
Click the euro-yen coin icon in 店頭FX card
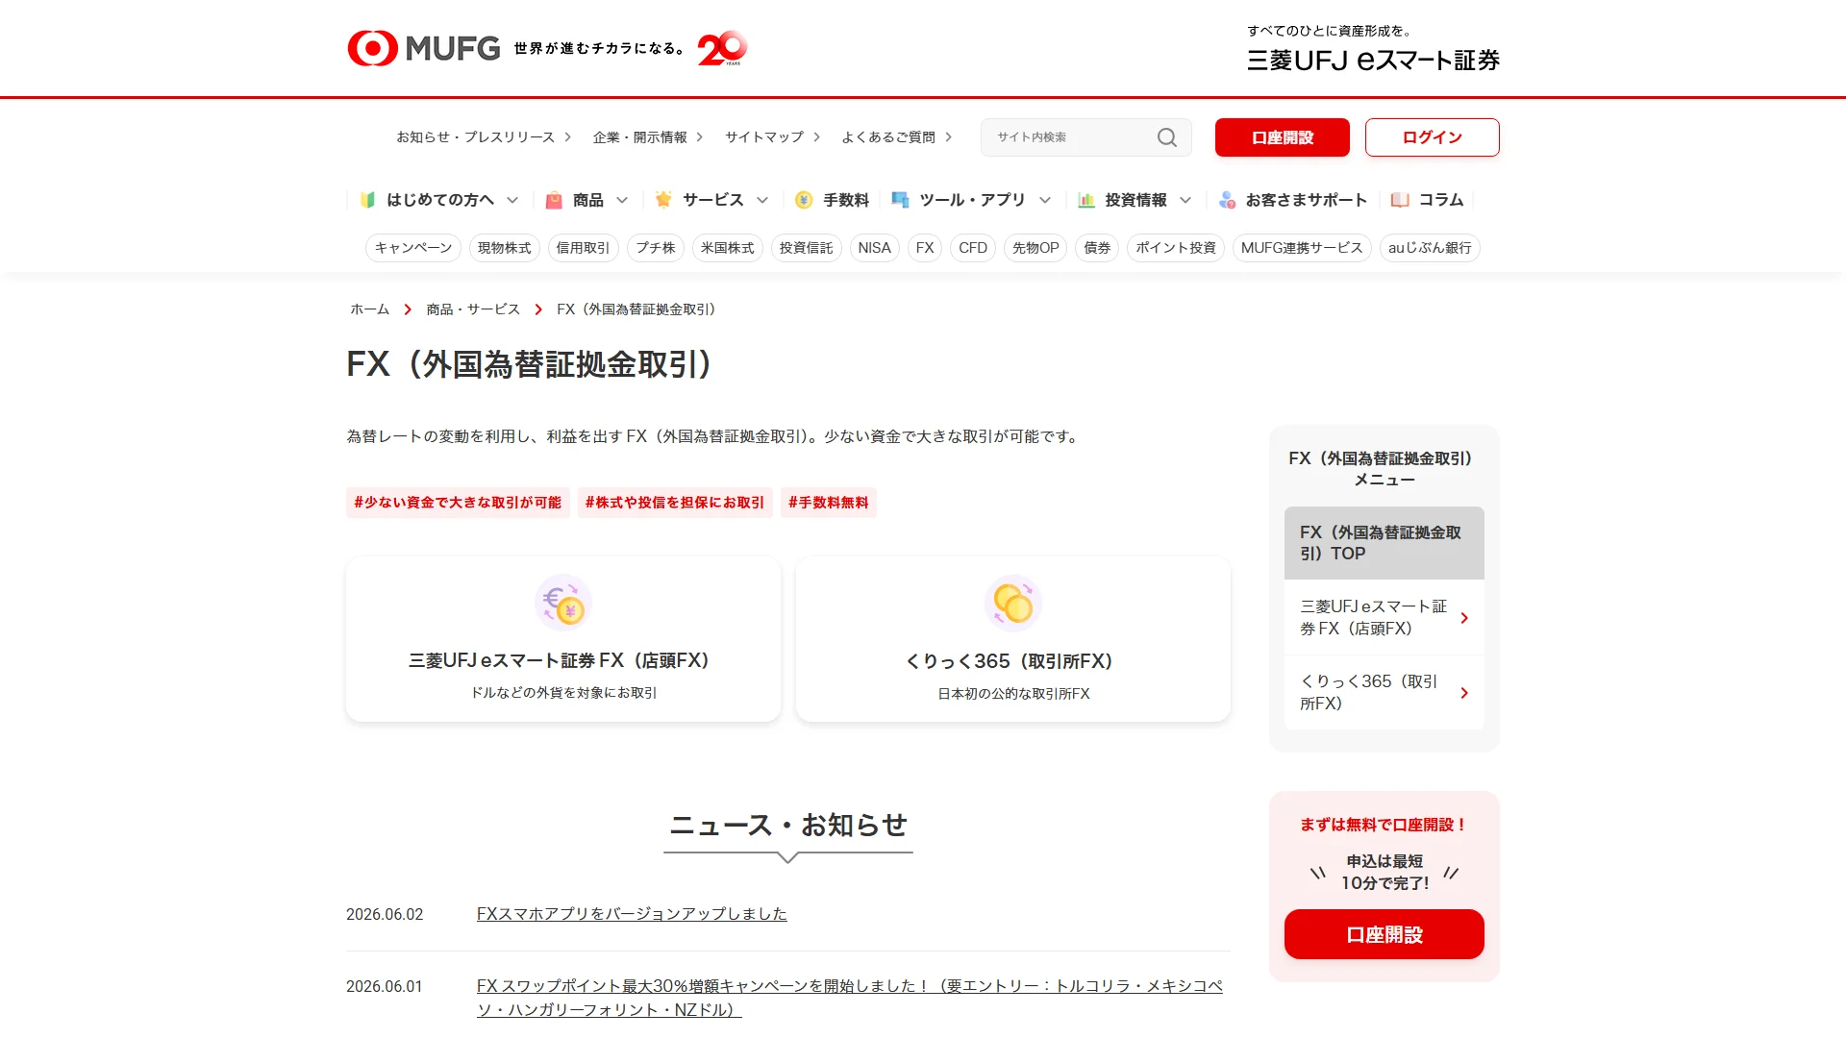pyautogui.click(x=563, y=603)
